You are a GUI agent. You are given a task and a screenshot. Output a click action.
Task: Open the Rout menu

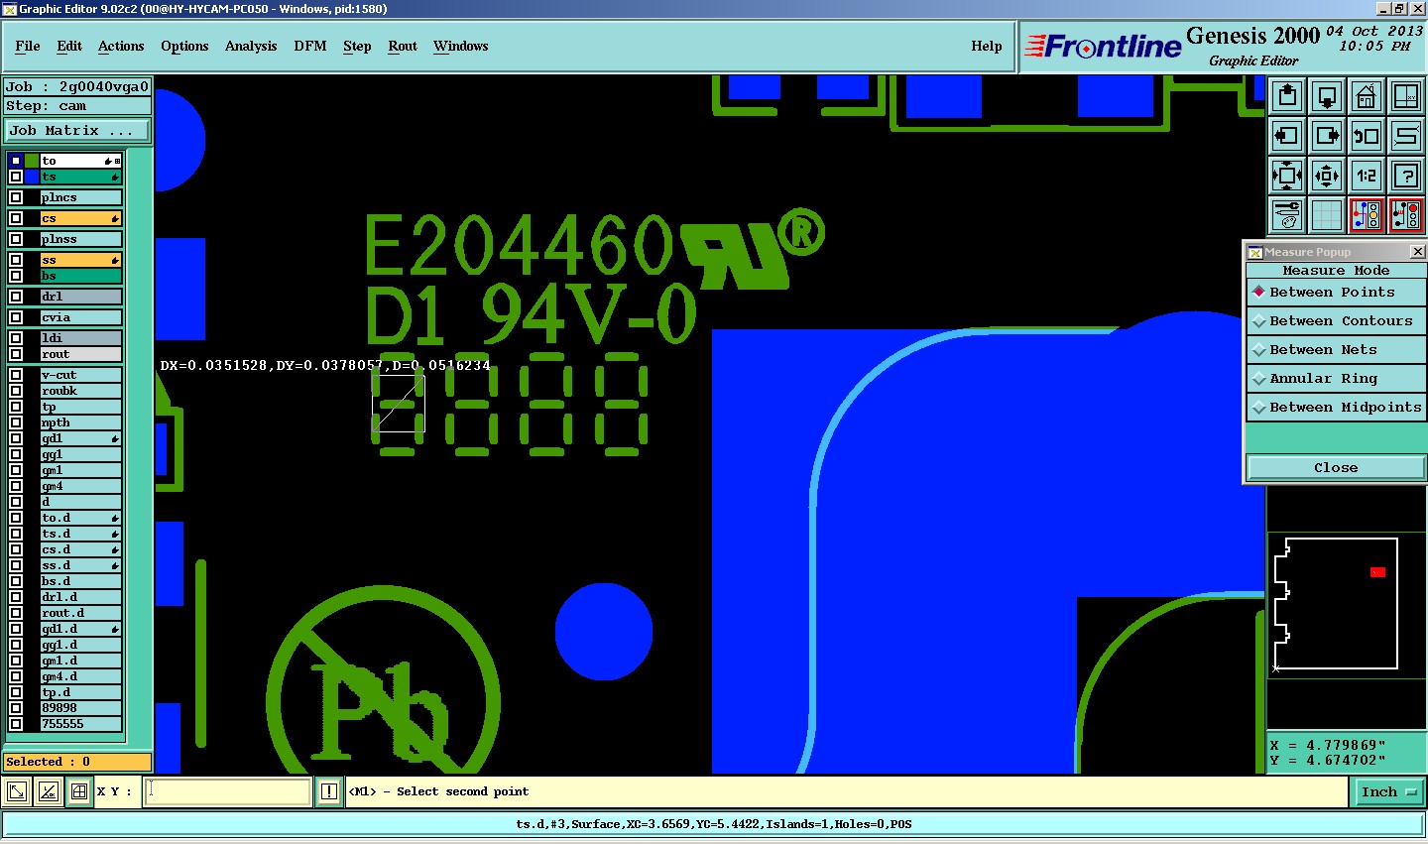403,46
